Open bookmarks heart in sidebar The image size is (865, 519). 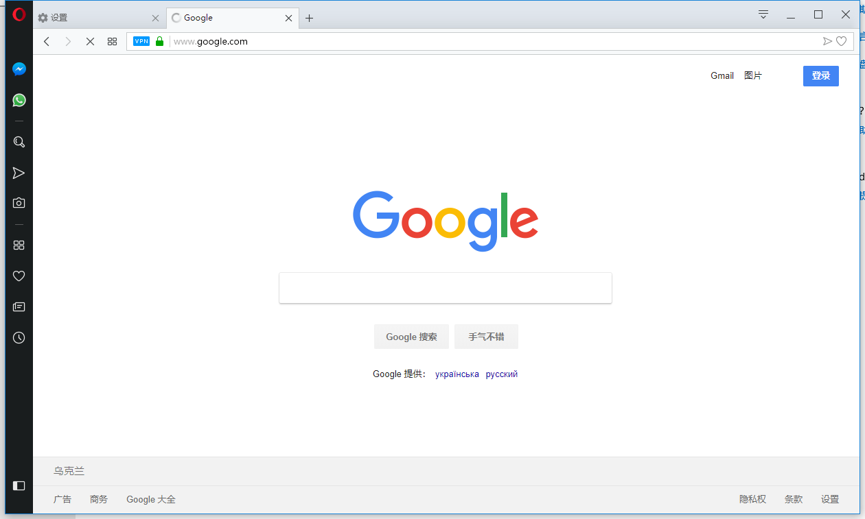point(19,276)
